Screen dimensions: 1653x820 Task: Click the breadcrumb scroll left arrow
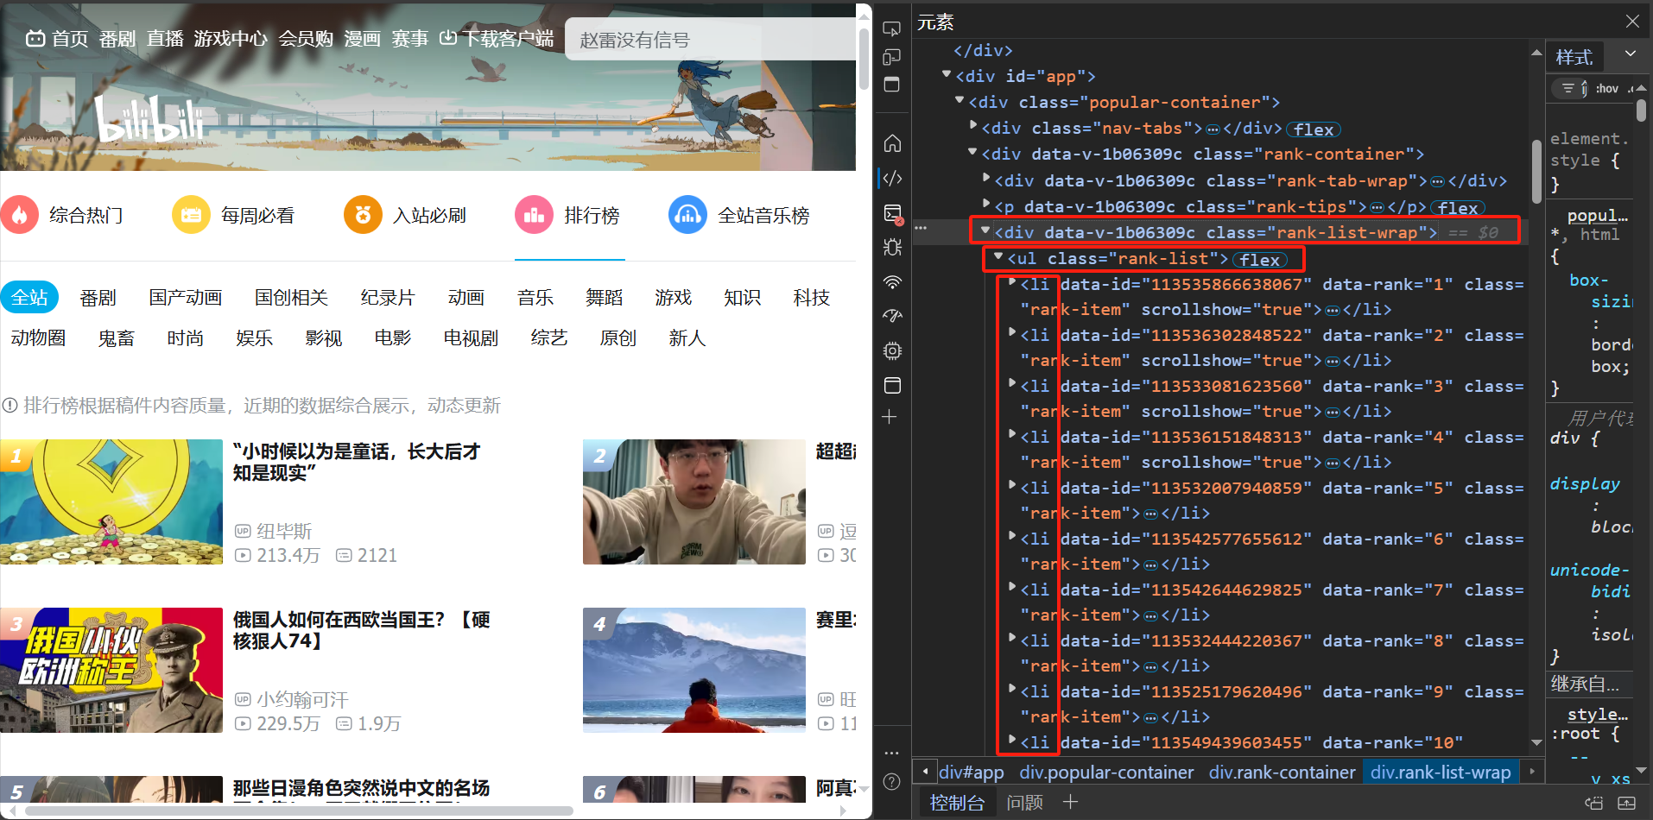pyautogui.click(x=926, y=772)
